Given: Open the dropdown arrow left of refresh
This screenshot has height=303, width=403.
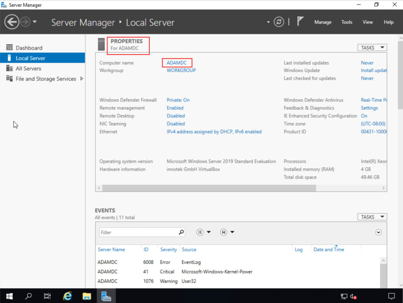Looking at the screenshot, I should [x=268, y=22].
